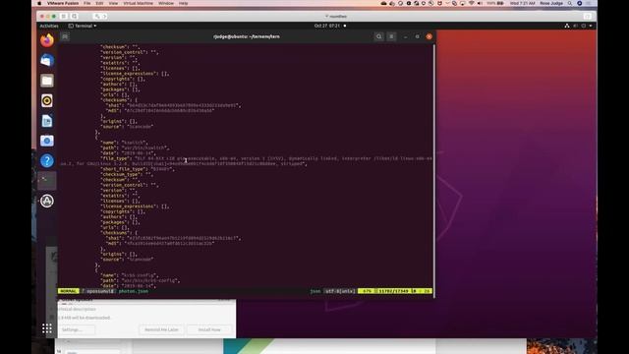Click VMware settings wrench toolbar button
The height and width of the screenshot is (354, 629).
click(96, 16)
